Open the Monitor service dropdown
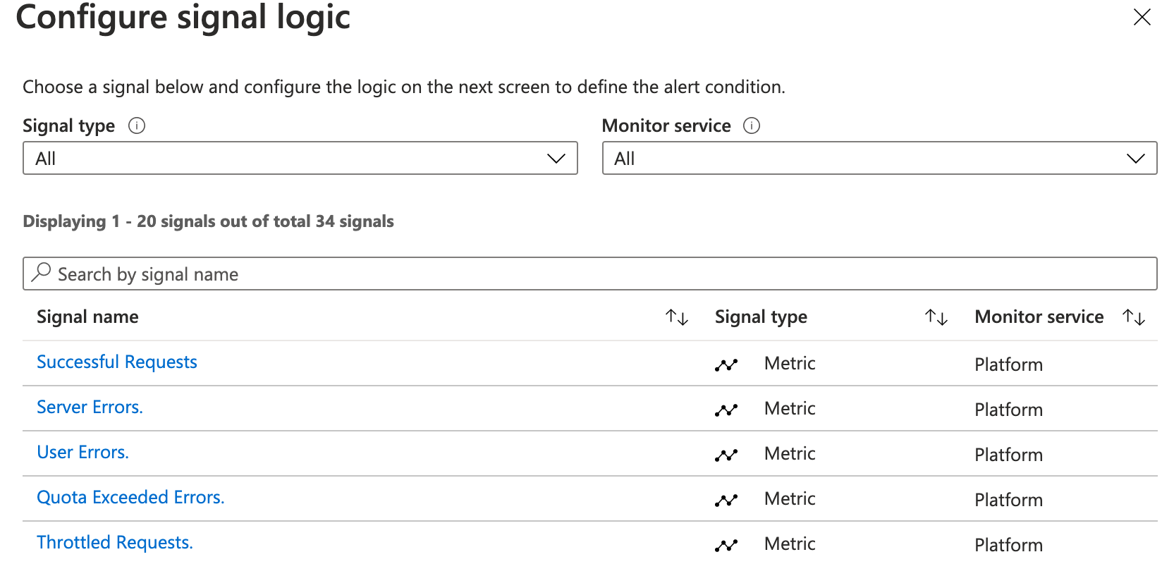 pos(879,158)
